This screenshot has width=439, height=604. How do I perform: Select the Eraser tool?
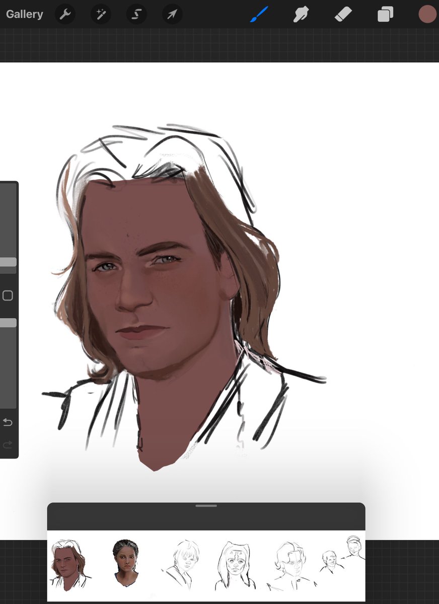tap(342, 14)
